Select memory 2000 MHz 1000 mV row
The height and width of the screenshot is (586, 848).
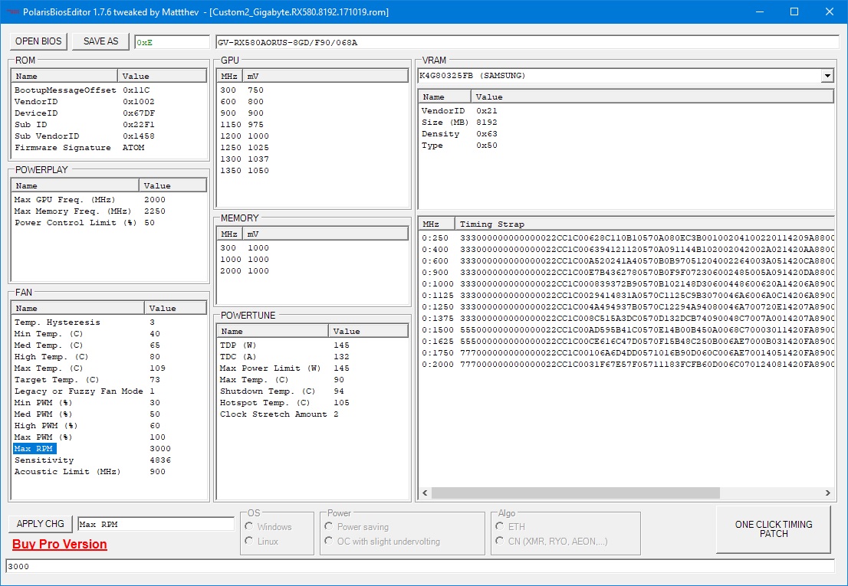tap(312, 271)
